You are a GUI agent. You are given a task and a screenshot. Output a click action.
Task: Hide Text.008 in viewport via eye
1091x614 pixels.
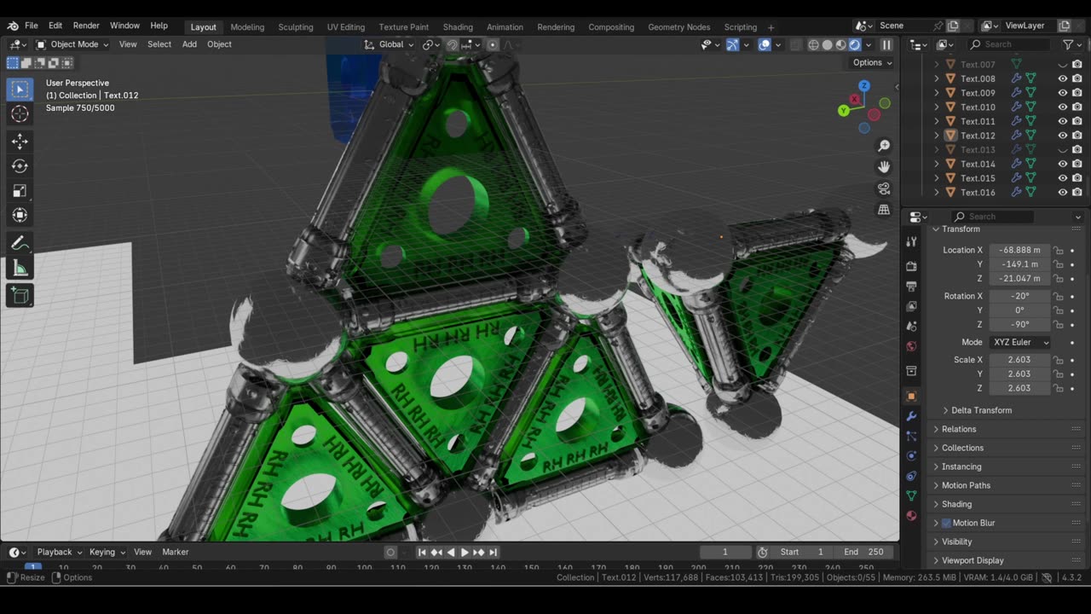pyautogui.click(x=1063, y=78)
